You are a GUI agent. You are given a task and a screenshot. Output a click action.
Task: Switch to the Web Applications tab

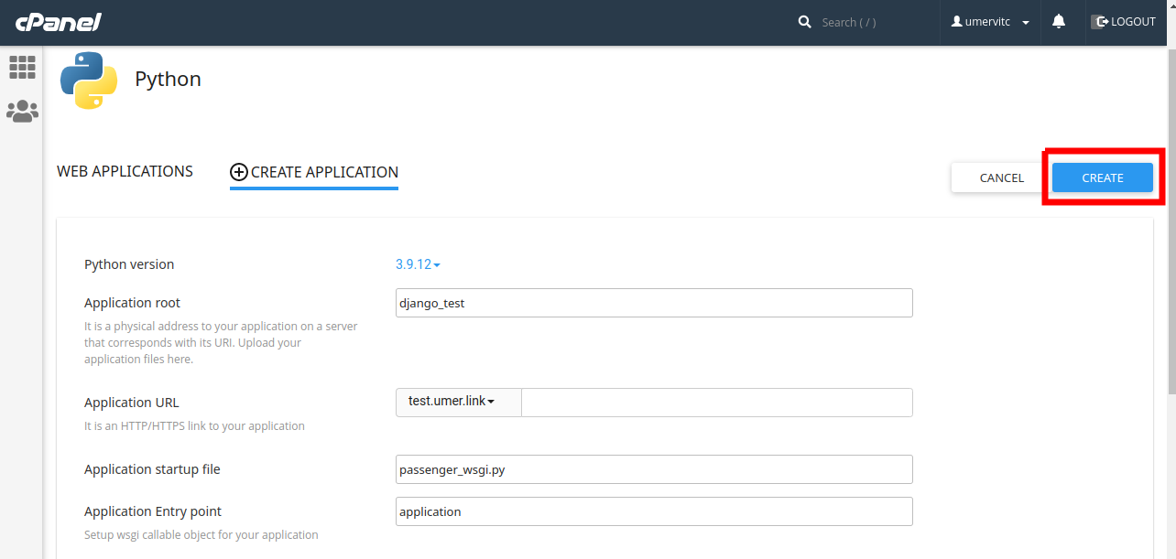click(x=125, y=171)
